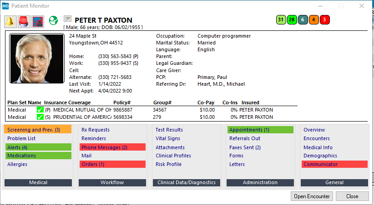Open the Overview link
The image size is (374, 205).
(314, 130)
